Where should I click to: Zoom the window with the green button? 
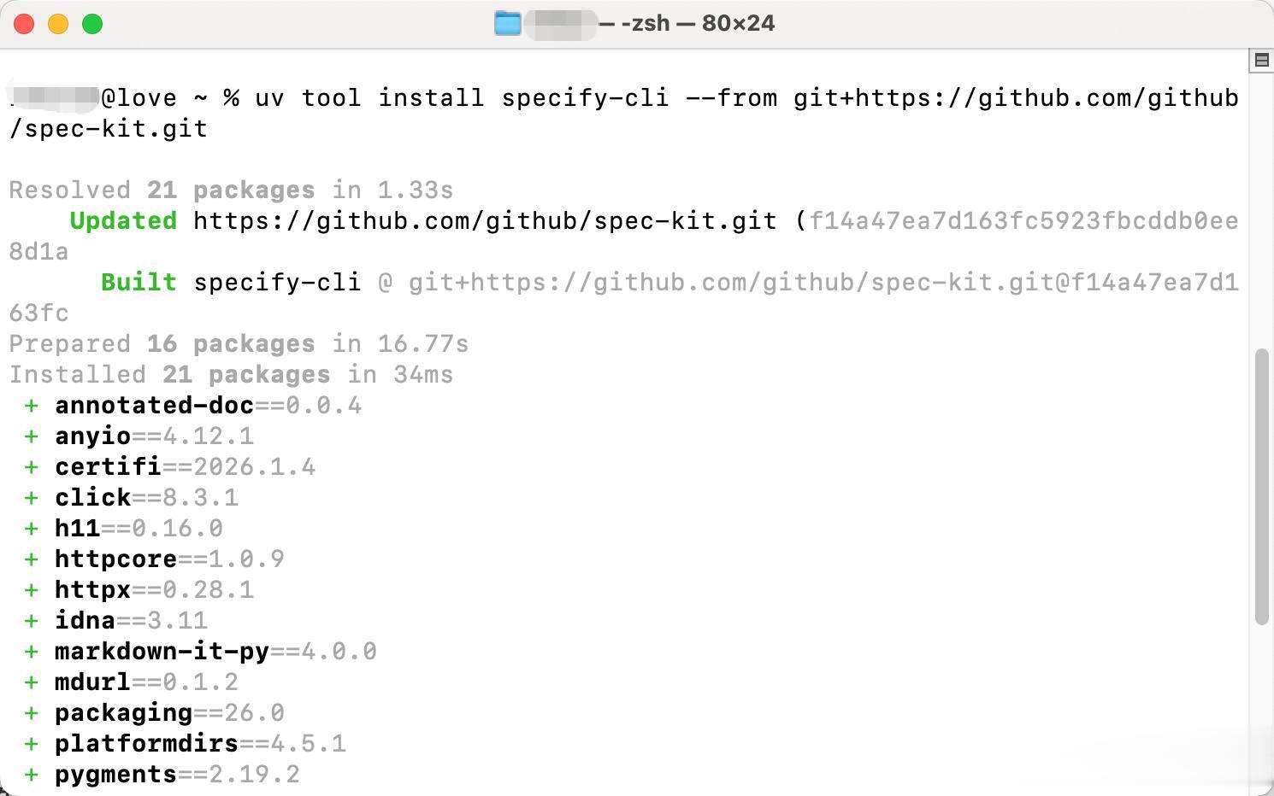click(x=92, y=24)
